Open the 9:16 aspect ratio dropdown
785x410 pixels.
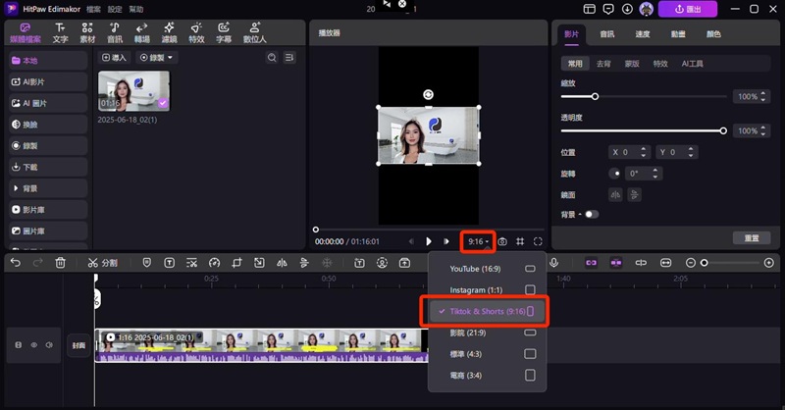(478, 241)
